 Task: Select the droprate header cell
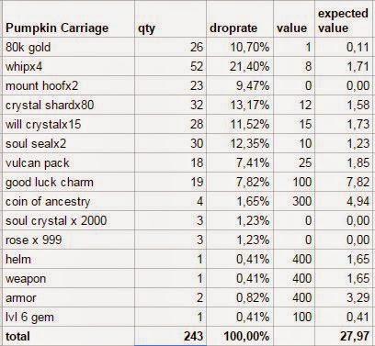point(240,19)
